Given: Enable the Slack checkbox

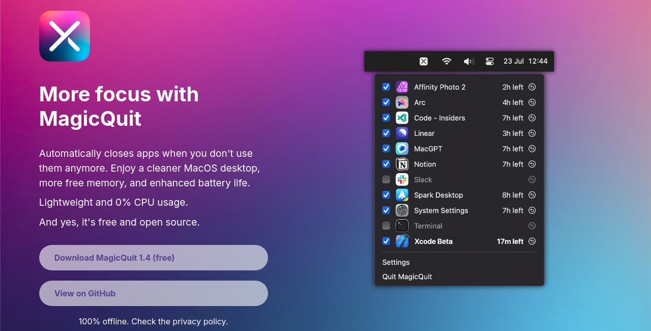Looking at the screenshot, I should (x=386, y=180).
